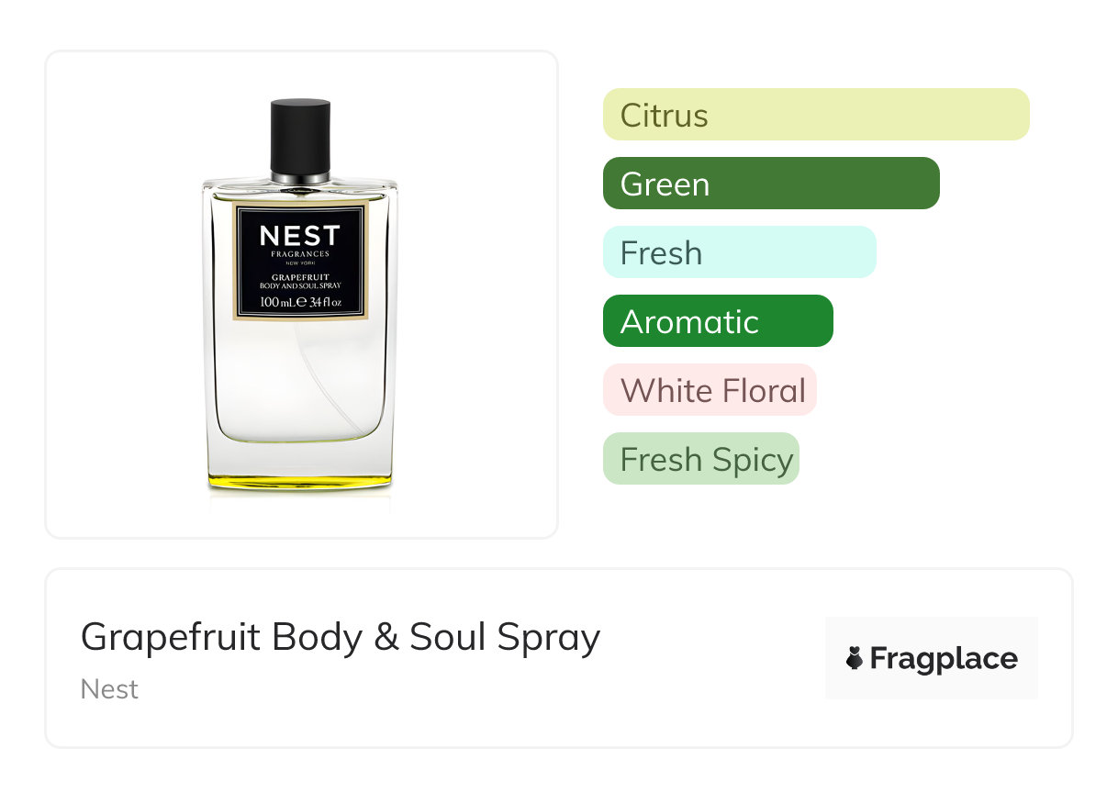Click the NEST logo on bottle label
This screenshot has height=793, width=1118.
point(300,236)
